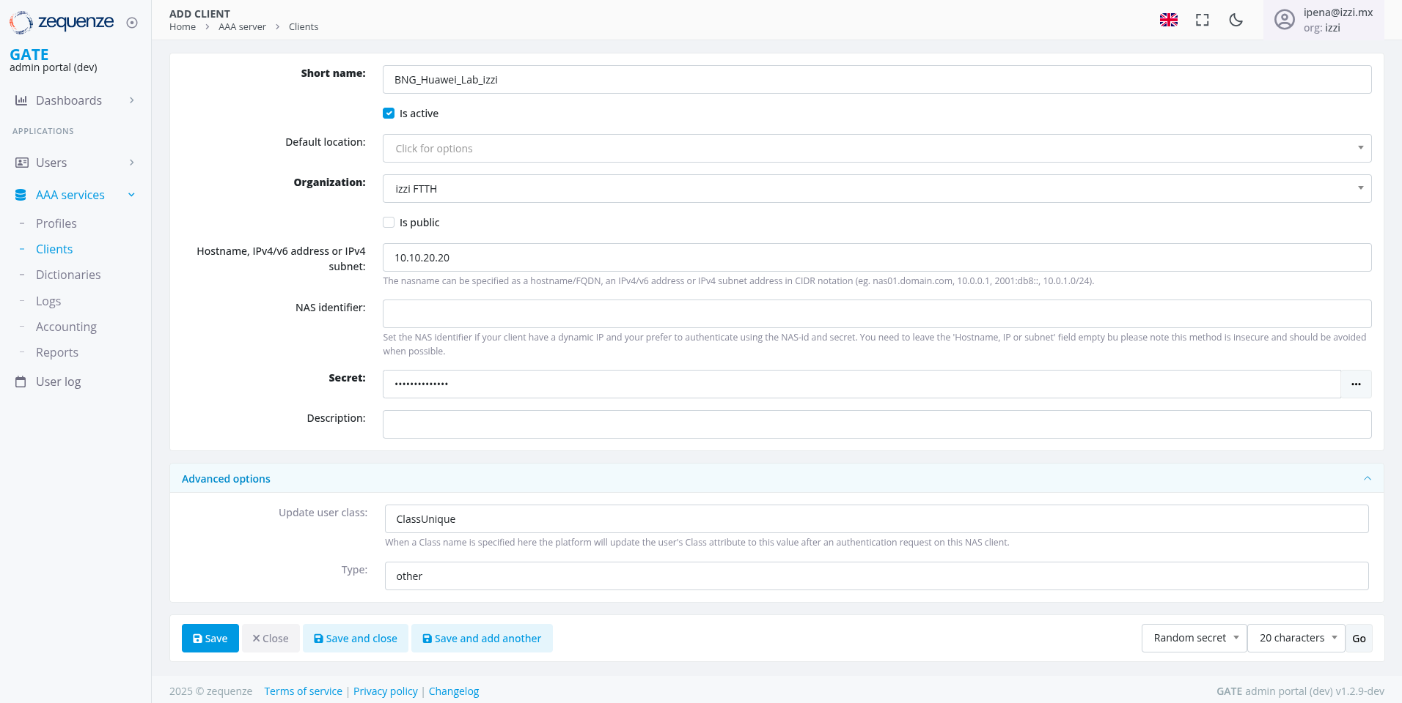Open the Changelog link in the footer
The width and height of the screenshot is (1402, 703).
453,691
